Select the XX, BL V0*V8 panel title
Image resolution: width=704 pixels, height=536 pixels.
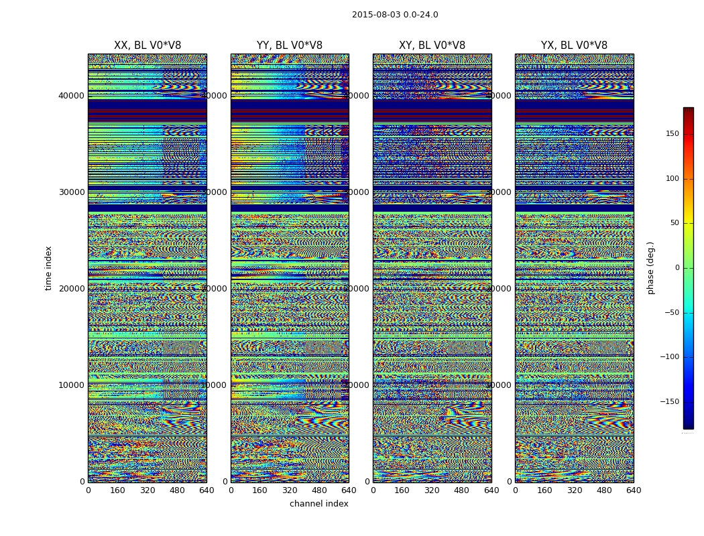pyautogui.click(x=148, y=46)
